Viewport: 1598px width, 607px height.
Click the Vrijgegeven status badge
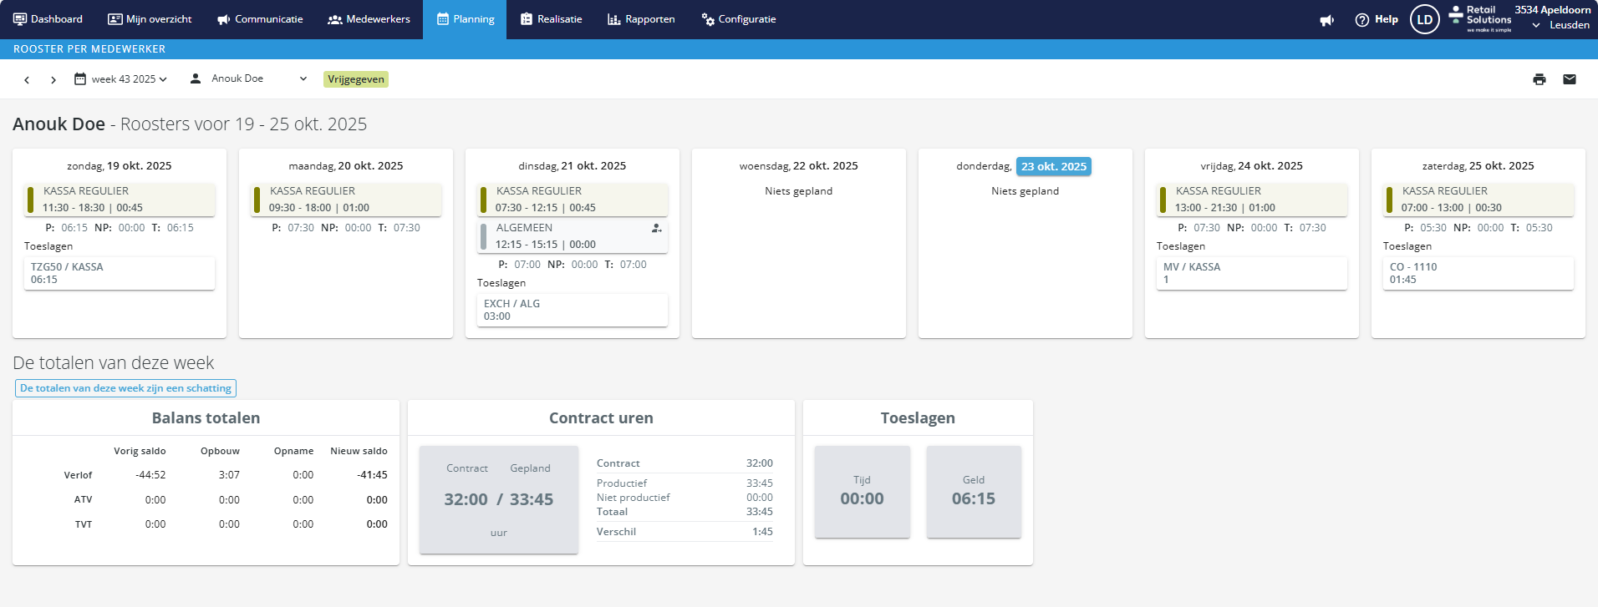[x=356, y=79]
